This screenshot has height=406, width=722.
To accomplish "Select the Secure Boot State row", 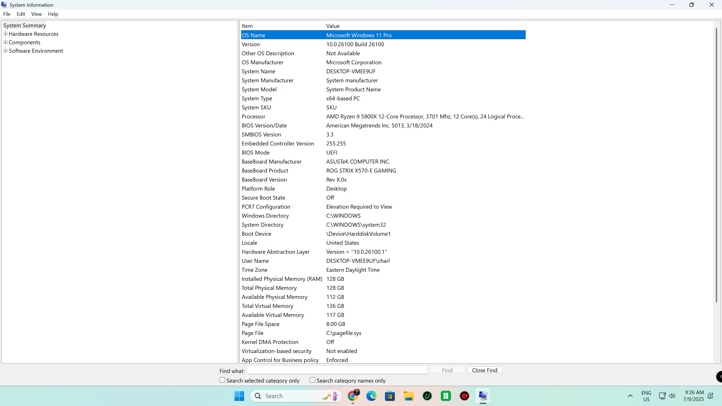I will [x=383, y=198].
